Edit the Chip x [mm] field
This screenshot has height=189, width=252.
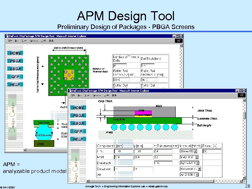124,151
